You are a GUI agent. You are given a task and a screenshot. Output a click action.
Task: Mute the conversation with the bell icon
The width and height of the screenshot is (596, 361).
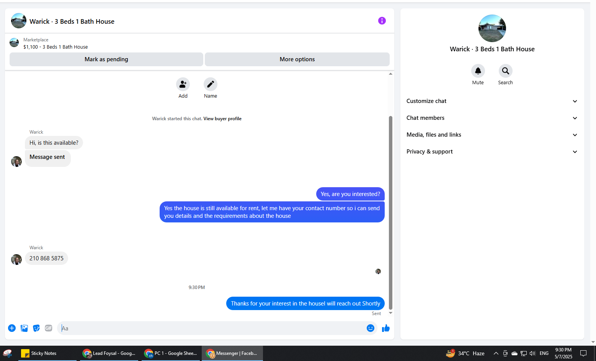(478, 71)
